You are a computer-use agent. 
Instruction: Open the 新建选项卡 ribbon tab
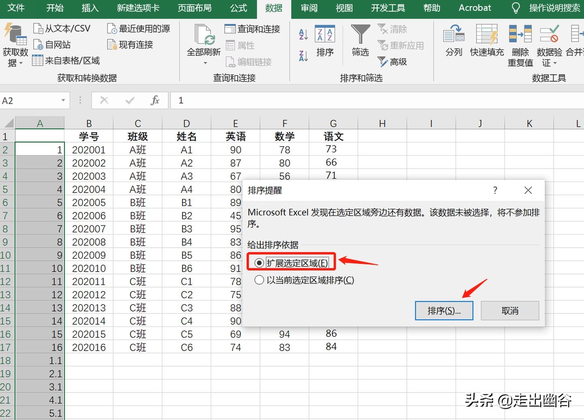(138, 8)
